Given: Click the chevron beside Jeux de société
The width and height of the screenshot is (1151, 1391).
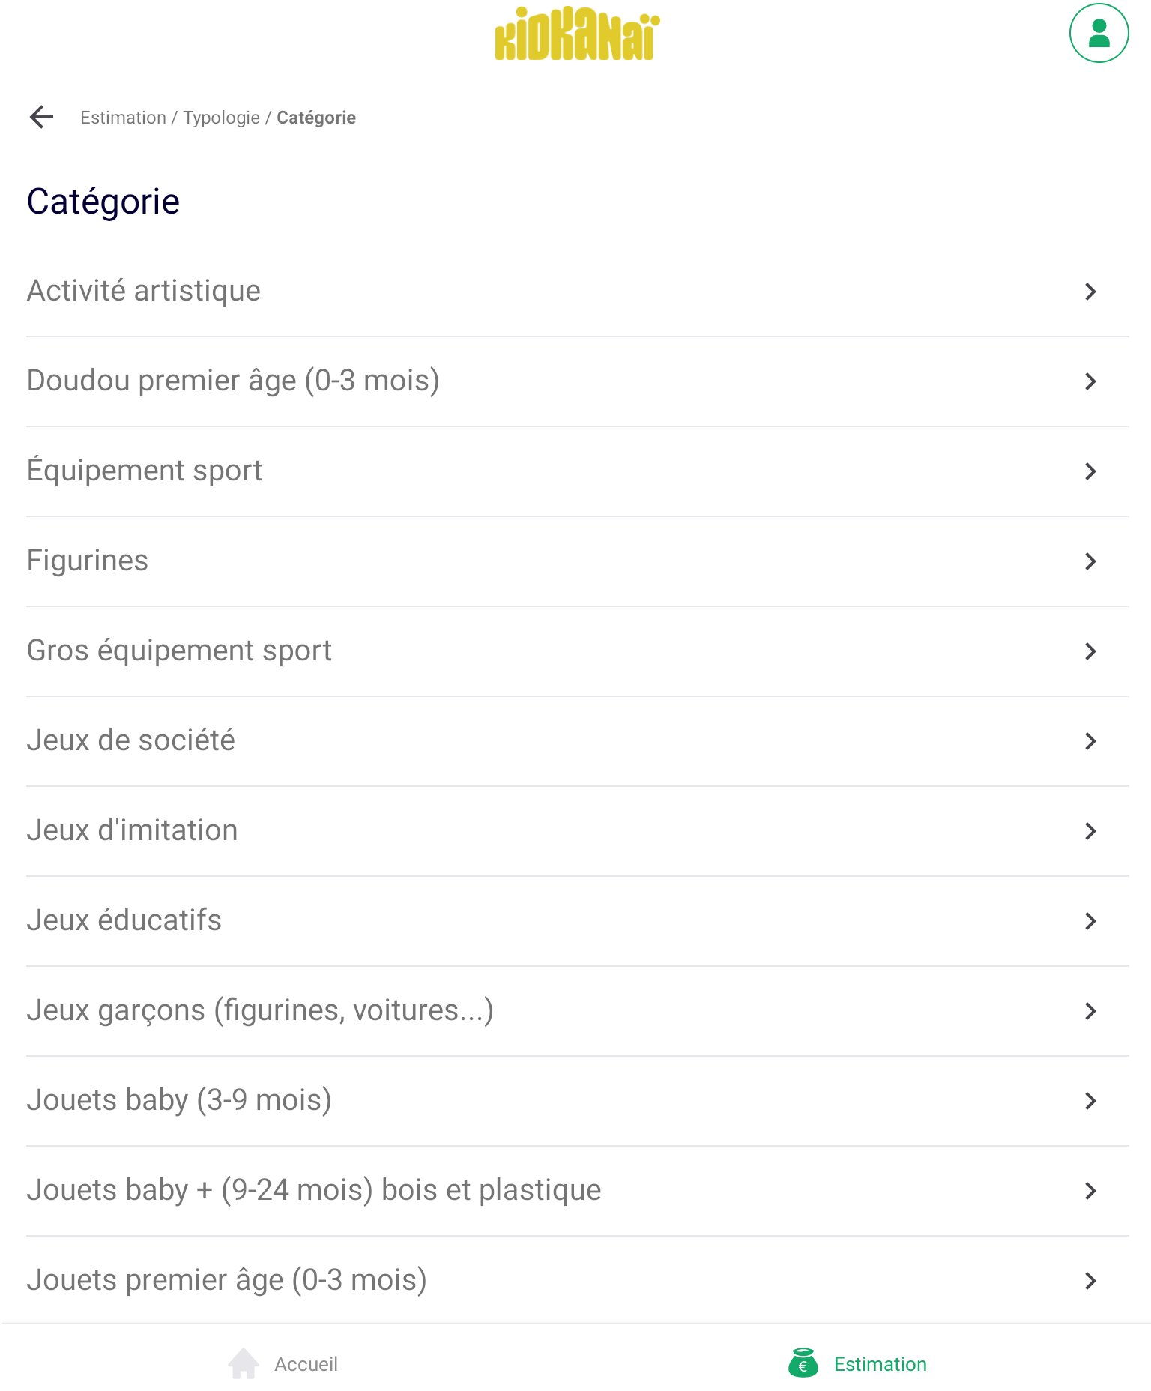Looking at the screenshot, I should 1090,741.
